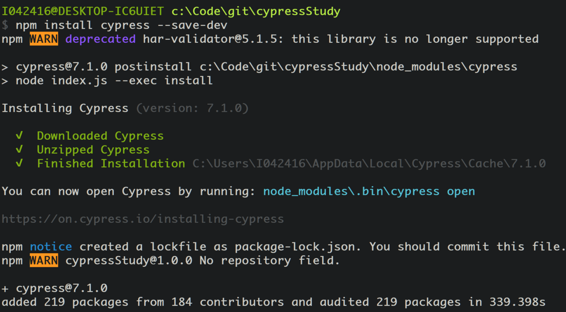Click the WARN badge on the har-validator line
The width and height of the screenshot is (566, 312).
tap(44, 39)
